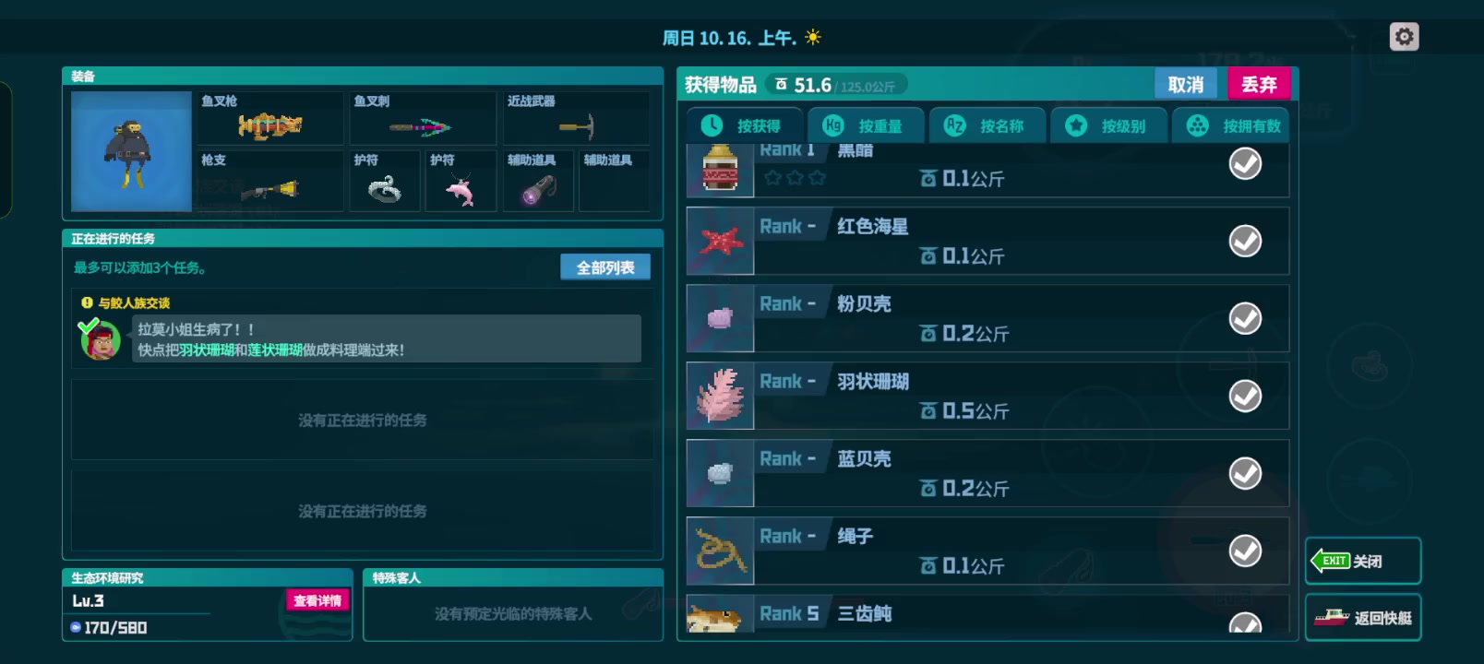1484x664 pixels.
Task: Click the 取消 cancel button
Action: coord(1187,84)
